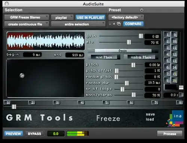Click save preset text

coord(150,114)
